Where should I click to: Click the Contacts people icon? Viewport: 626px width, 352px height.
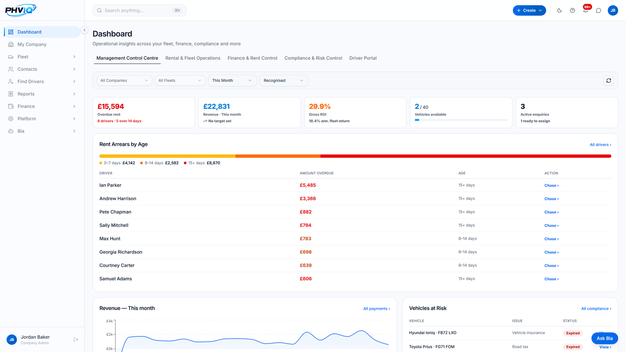11,69
